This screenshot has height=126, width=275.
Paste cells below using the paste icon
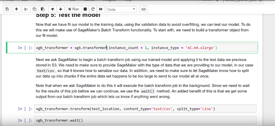[x=42, y=9]
